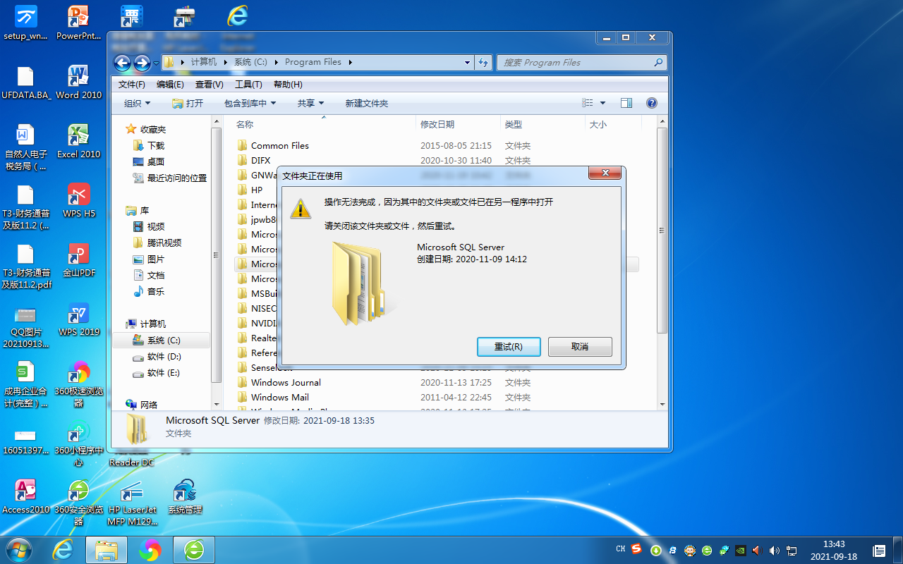Open the 工具(T) menu
Screen dimensions: 903x564
[x=248, y=85]
